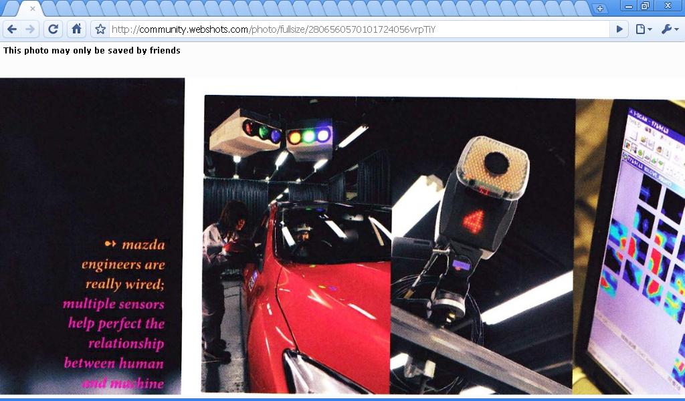Open a new tab with plus button
685x401 pixels.
click(600, 8)
